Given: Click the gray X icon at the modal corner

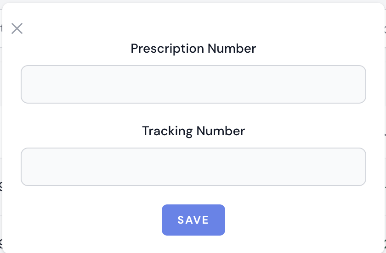Looking at the screenshot, I should click(17, 28).
